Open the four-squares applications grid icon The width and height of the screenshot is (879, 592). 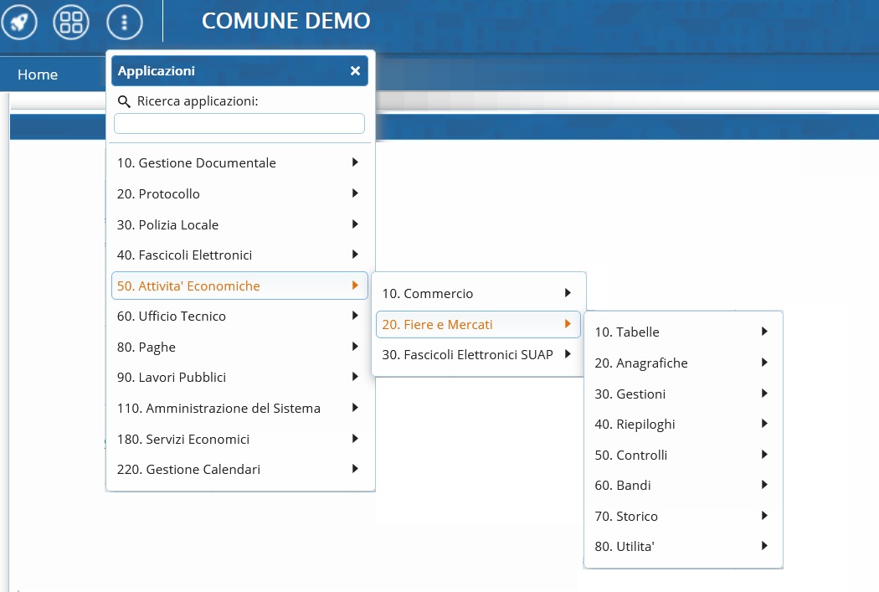(70, 22)
